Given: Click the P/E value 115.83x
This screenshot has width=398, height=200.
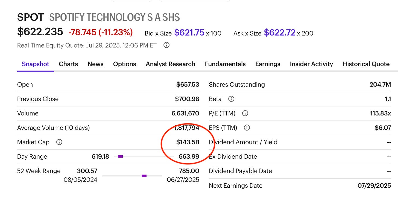Looking at the screenshot, I should pos(381,113).
